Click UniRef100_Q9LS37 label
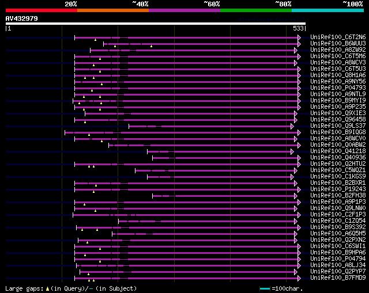This screenshot has width=369, height=293. pyautogui.click(x=338, y=126)
